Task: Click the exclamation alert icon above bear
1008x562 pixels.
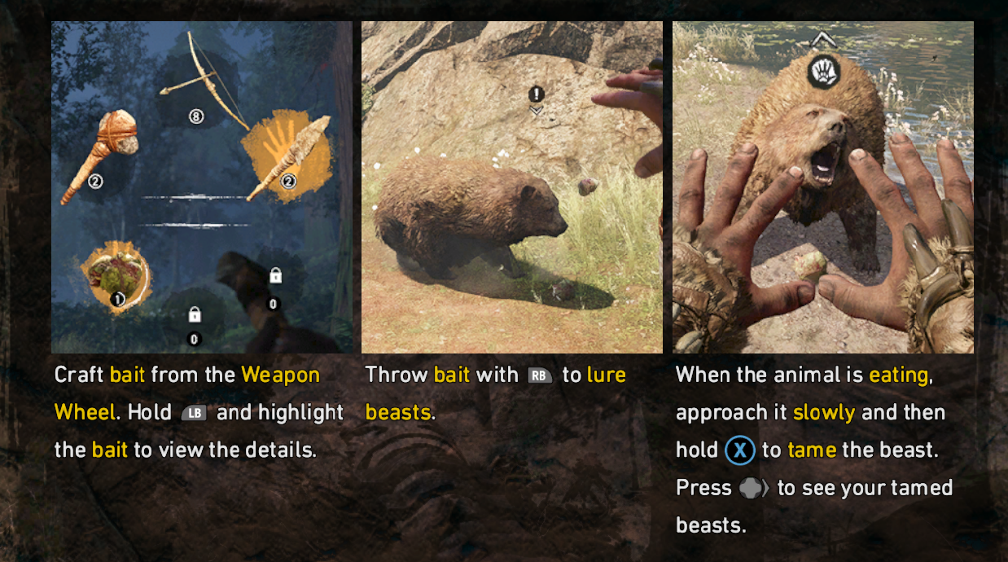Action: pyautogui.click(x=535, y=94)
